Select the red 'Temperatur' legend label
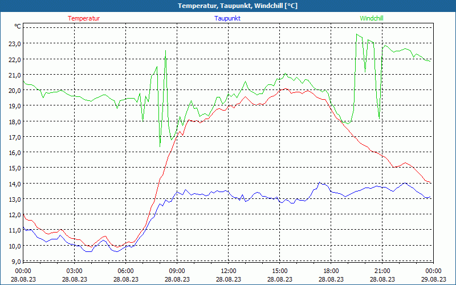This screenshot has width=456, height=285. 84,18
